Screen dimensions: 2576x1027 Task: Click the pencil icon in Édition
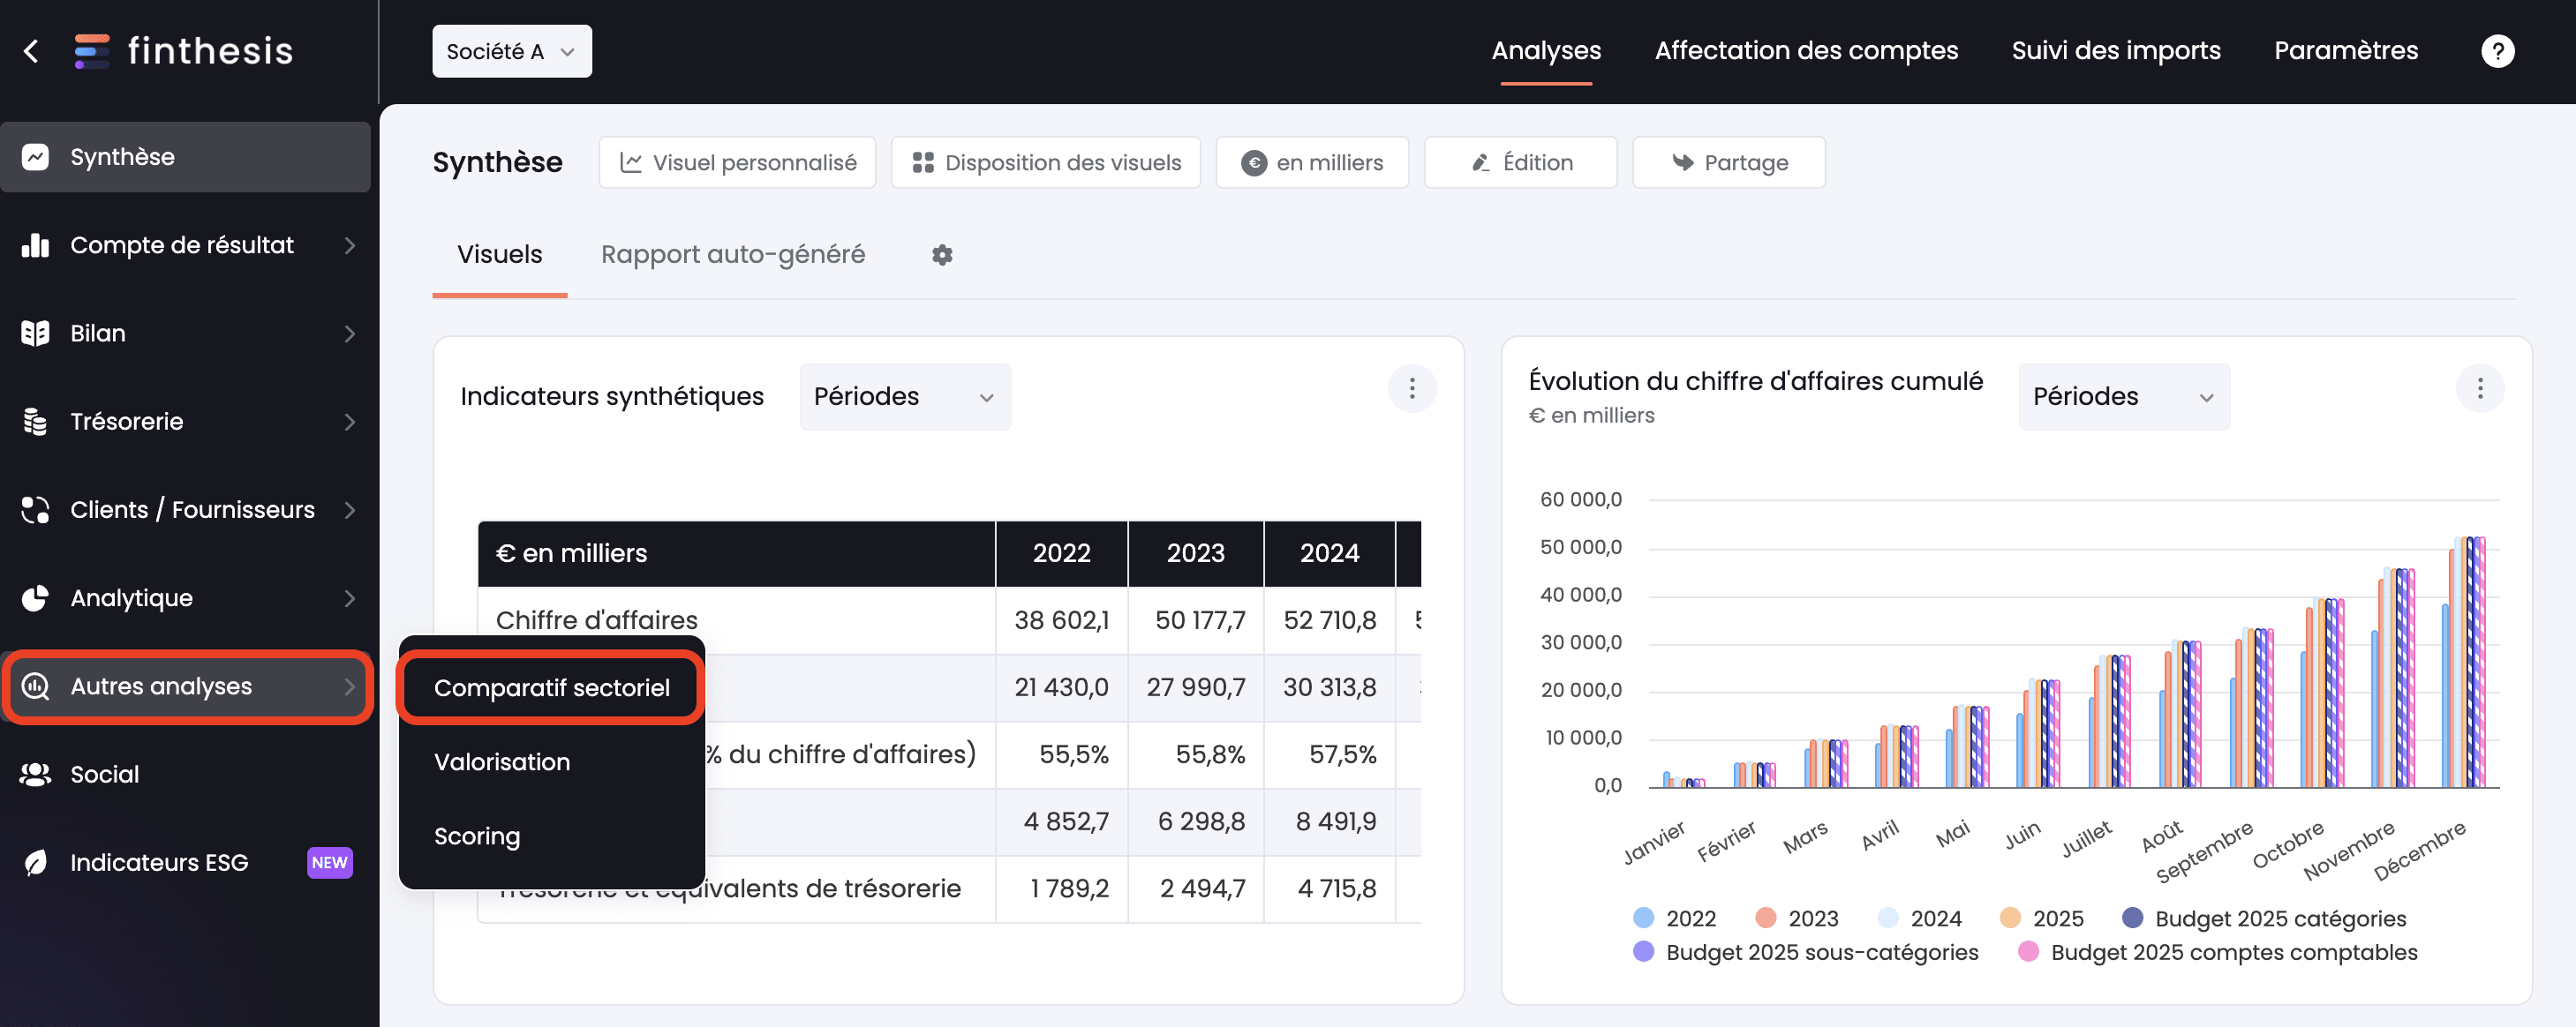[x=1481, y=161]
